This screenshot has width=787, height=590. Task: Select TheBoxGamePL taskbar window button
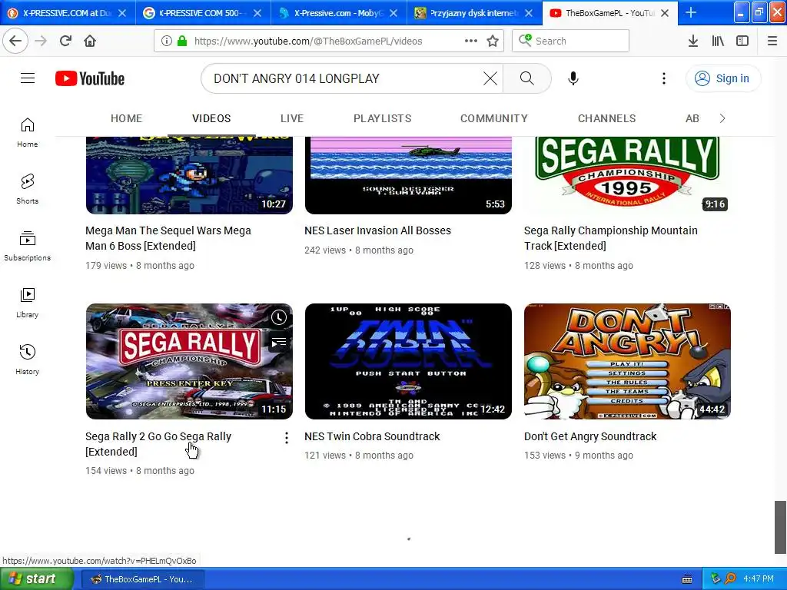click(x=143, y=579)
